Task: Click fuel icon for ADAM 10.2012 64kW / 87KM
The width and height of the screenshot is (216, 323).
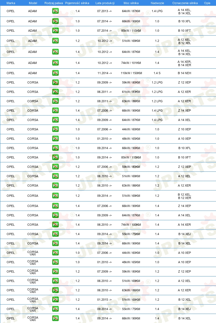Action: coord(55,52)
